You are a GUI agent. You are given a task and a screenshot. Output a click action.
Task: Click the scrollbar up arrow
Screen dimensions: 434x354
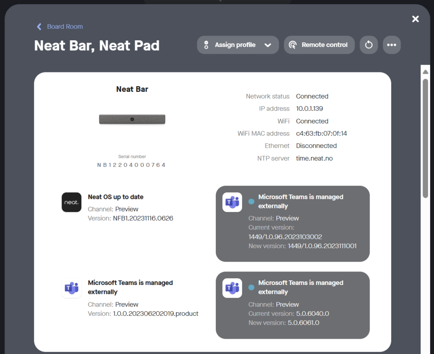click(x=426, y=72)
